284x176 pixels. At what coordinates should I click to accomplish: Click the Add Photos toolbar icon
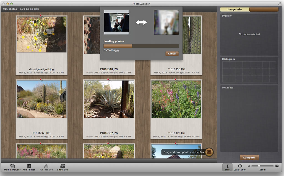pyautogui.click(x=29, y=166)
